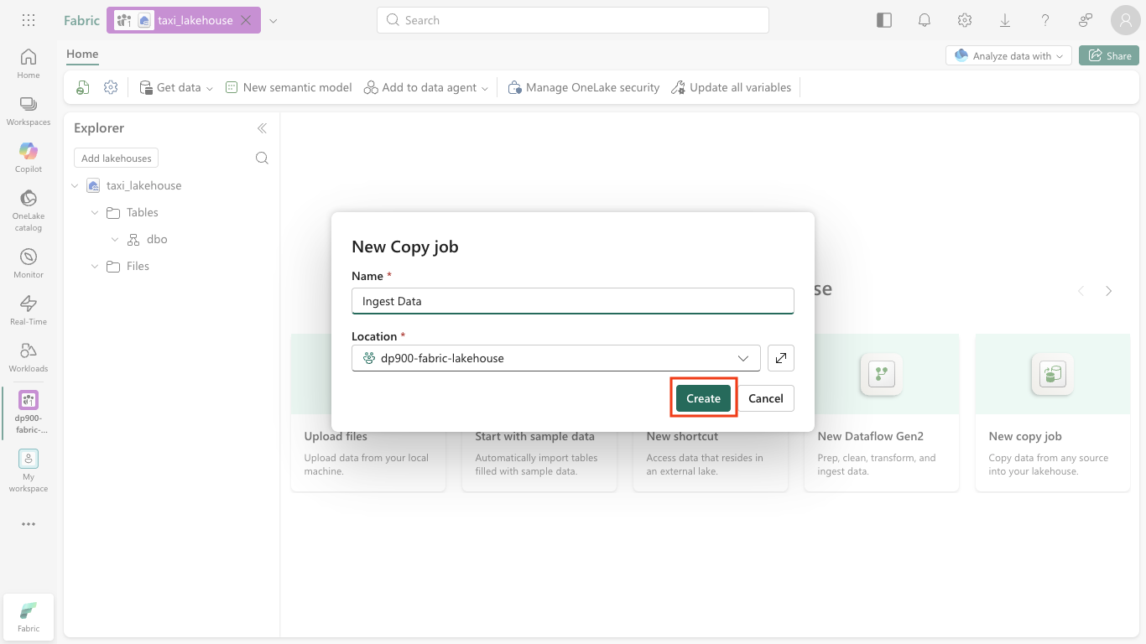Click the Explorer search magnifier icon

click(x=262, y=158)
